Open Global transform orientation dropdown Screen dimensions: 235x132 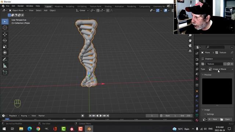[82, 11]
